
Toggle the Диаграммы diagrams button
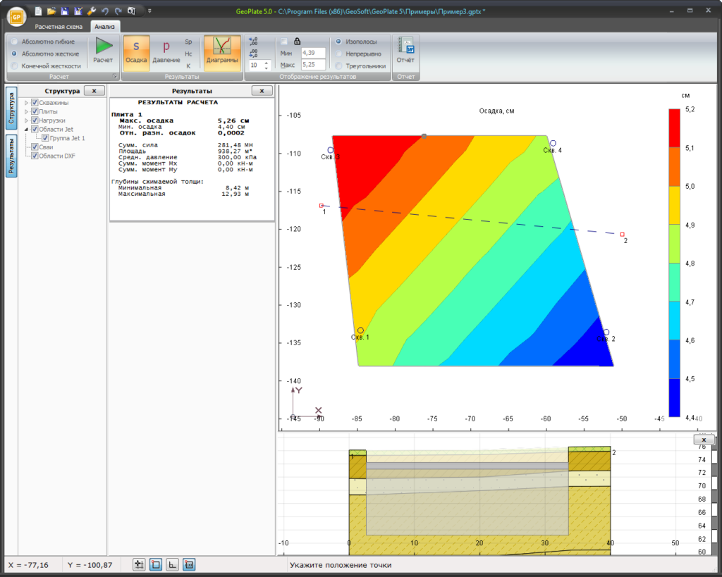(222, 51)
